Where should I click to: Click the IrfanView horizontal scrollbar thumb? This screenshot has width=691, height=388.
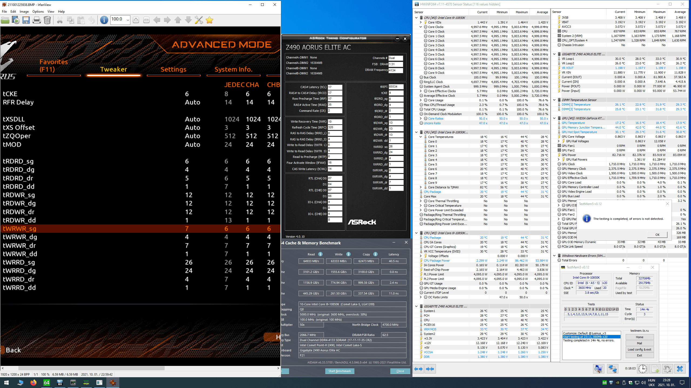[91, 368]
